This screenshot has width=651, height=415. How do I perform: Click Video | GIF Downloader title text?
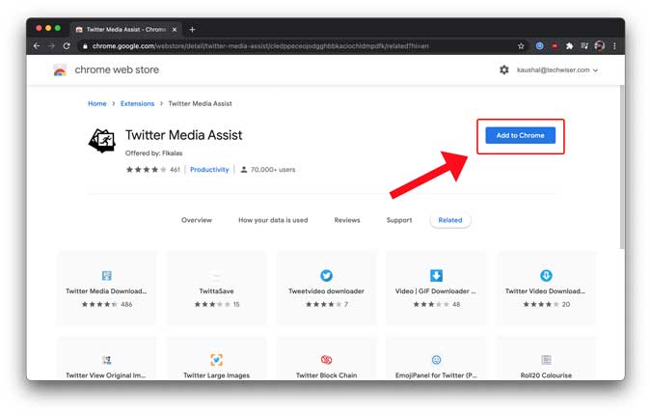coord(436,291)
